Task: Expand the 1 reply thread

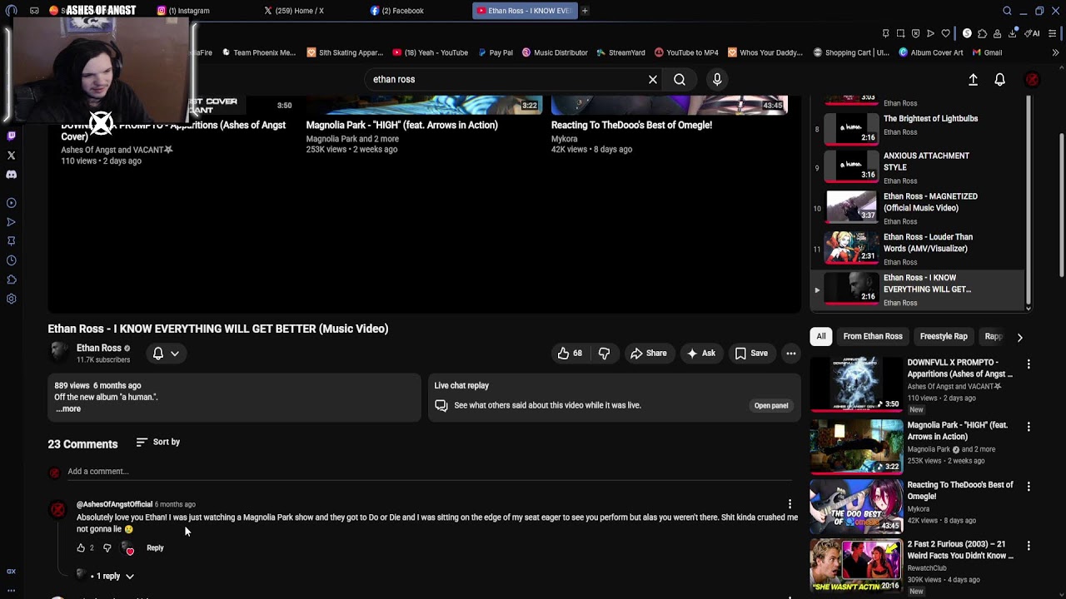Action: tap(109, 576)
